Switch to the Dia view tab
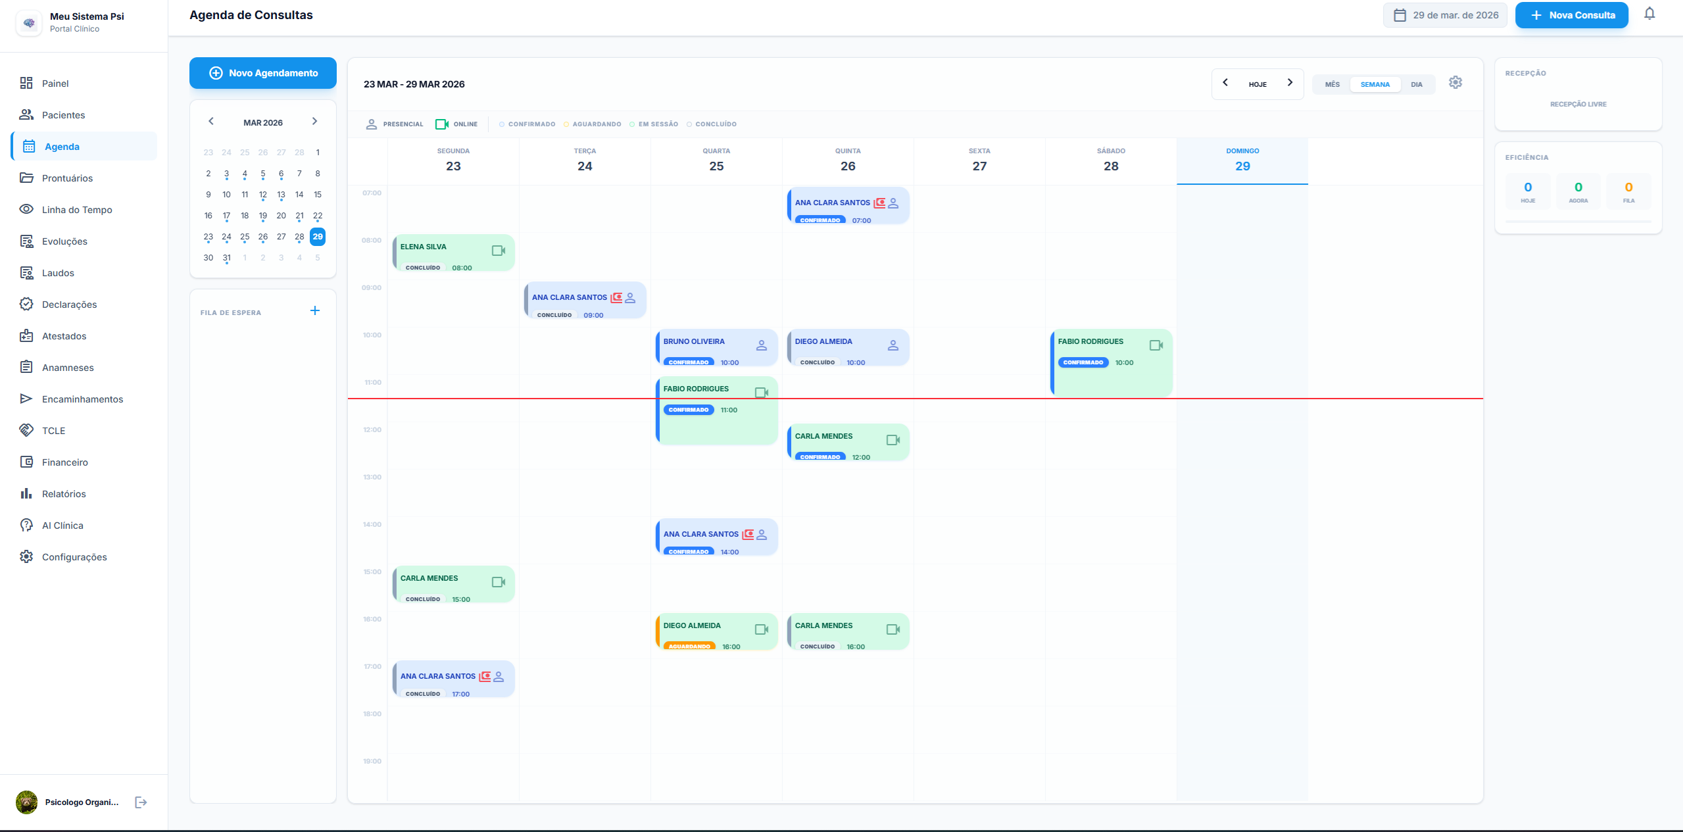 tap(1416, 84)
